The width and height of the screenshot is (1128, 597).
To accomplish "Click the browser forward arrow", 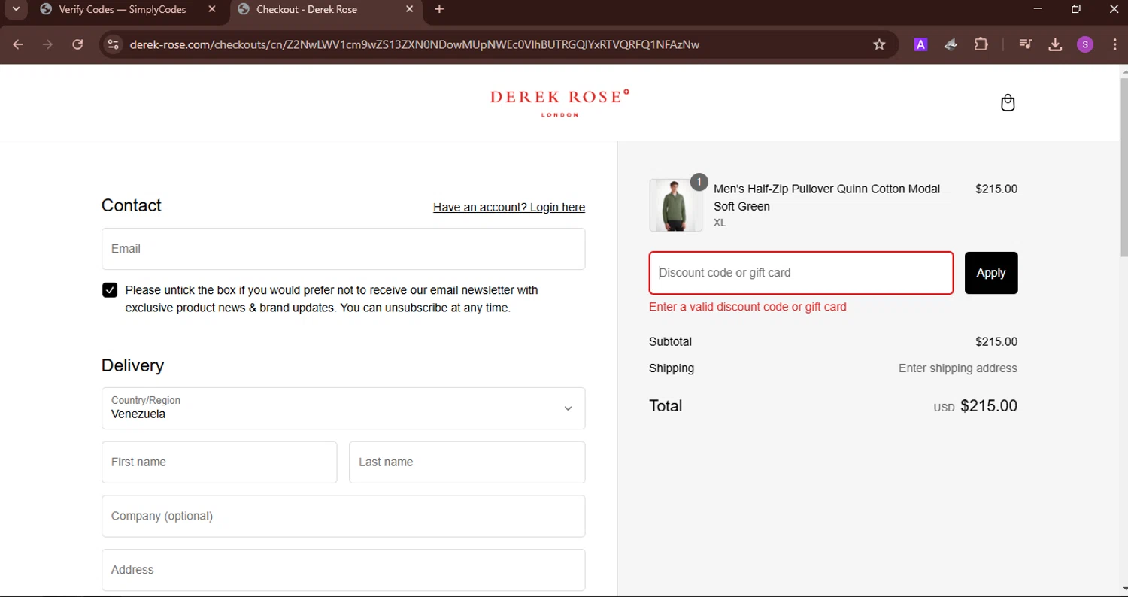I will tap(47, 44).
